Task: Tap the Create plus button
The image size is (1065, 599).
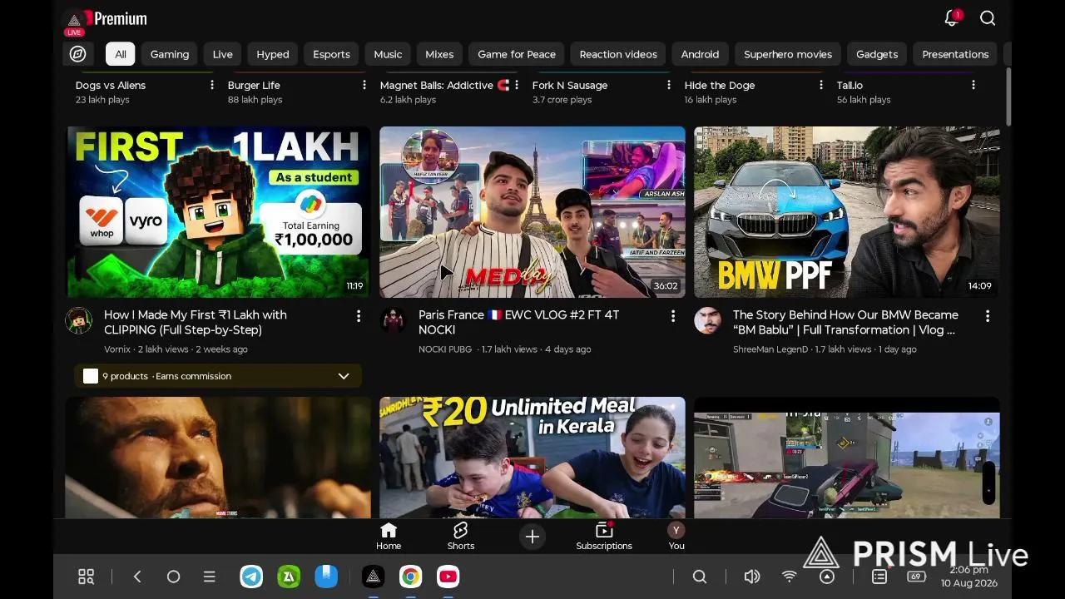Action: [532, 537]
